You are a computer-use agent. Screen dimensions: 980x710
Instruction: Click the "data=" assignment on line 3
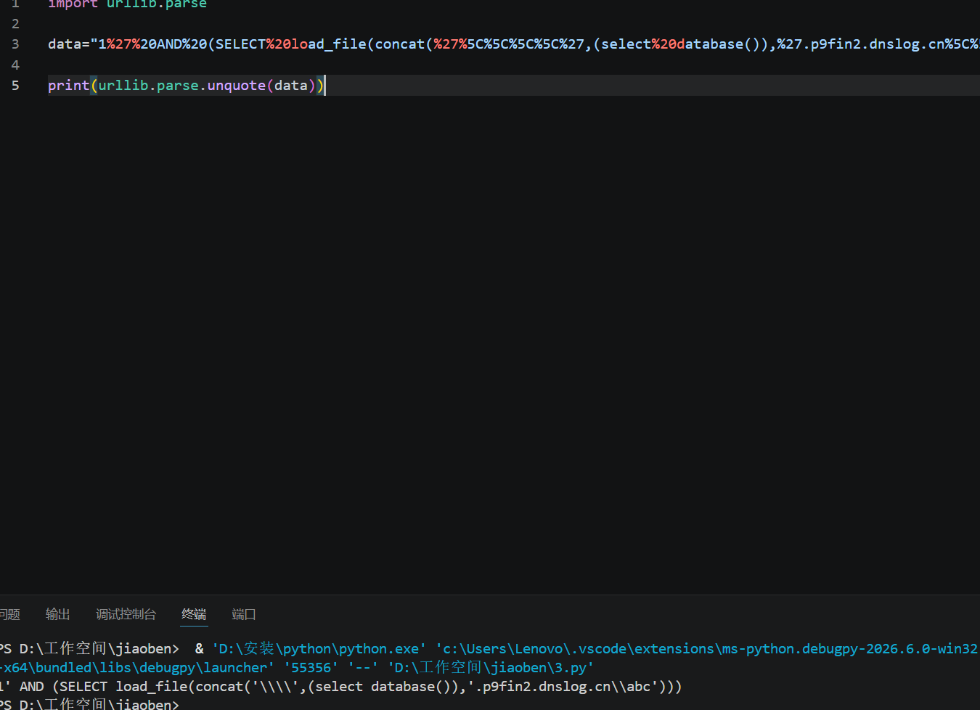click(x=69, y=44)
